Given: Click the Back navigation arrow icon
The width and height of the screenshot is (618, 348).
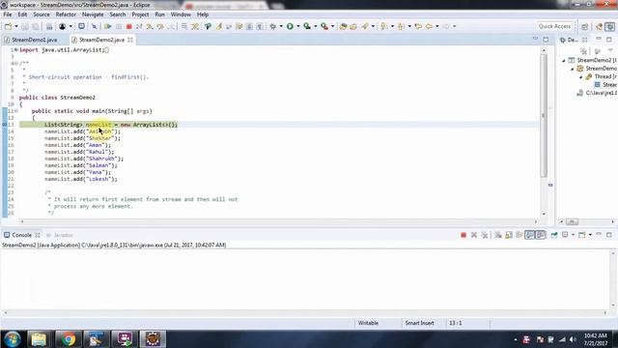Looking at the screenshot, I should (x=429, y=26).
